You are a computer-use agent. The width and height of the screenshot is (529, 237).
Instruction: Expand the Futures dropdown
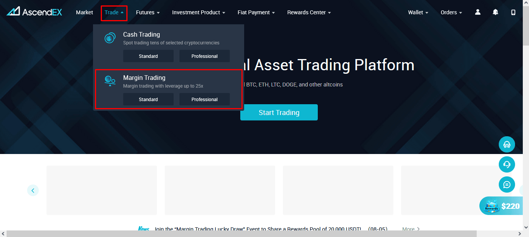pyautogui.click(x=148, y=12)
